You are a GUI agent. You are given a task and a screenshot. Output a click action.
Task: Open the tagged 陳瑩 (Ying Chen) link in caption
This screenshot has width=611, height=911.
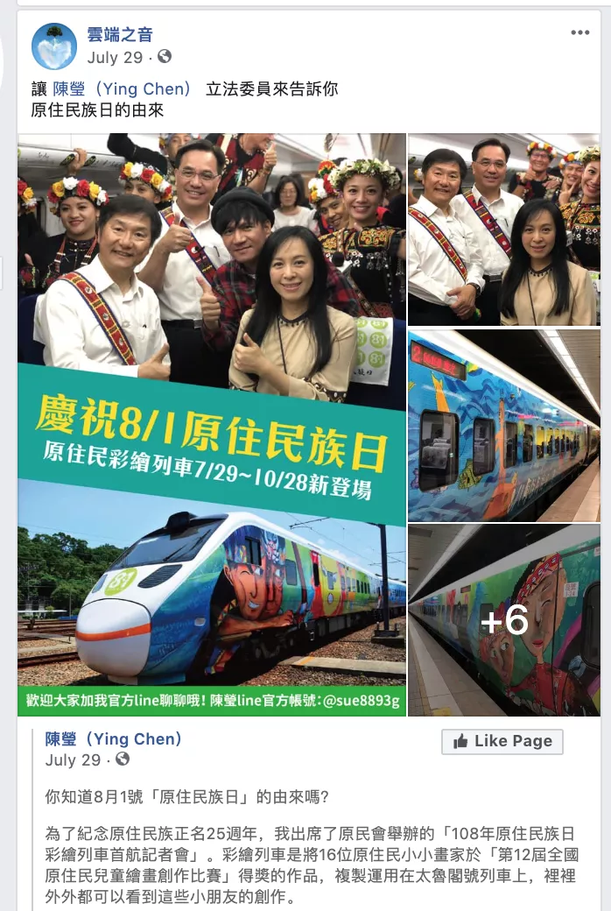[122, 88]
